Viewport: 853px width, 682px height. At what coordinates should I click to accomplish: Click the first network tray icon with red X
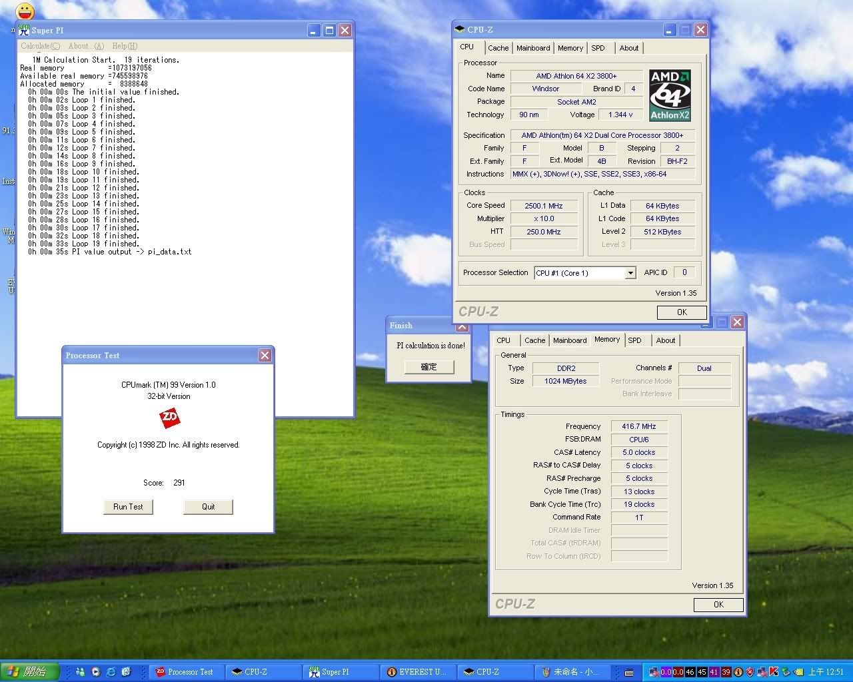click(654, 672)
